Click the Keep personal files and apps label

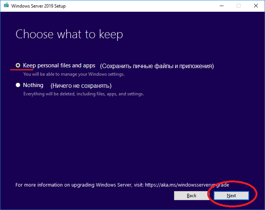[x=59, y=65]
